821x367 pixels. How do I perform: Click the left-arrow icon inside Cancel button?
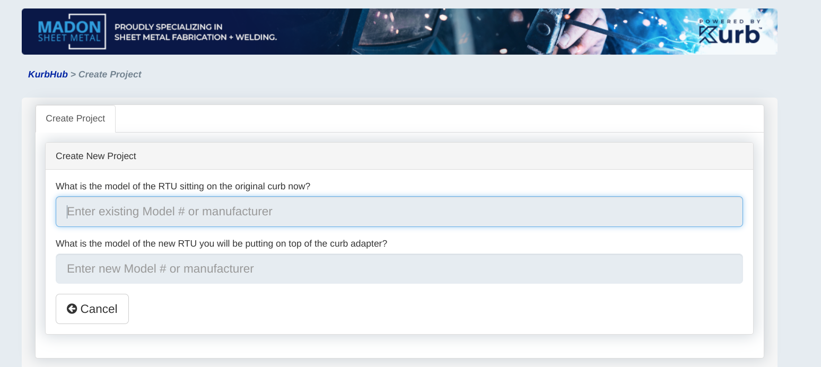(x=72, y=309)
